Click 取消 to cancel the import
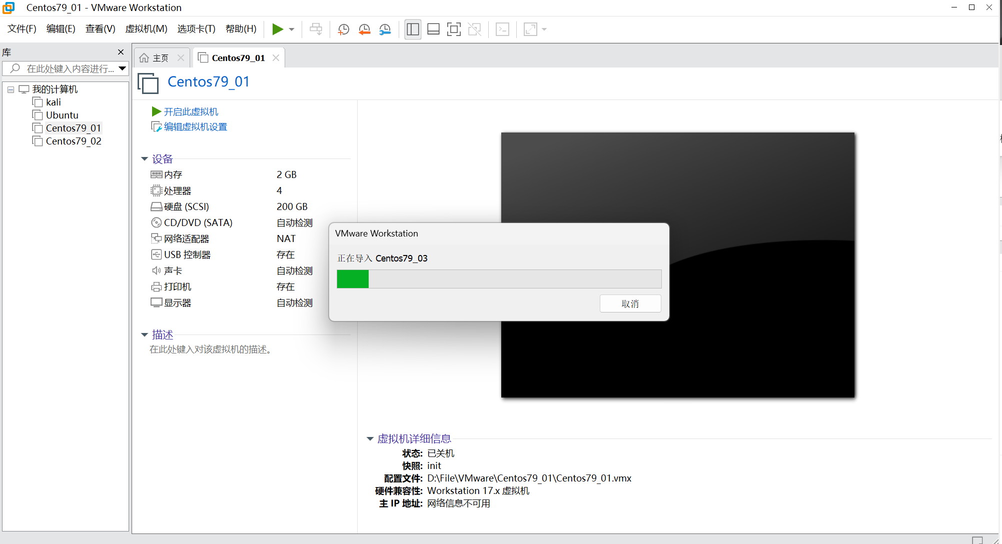This screenshot has width=1002, height=544. (x=630, y=303)
